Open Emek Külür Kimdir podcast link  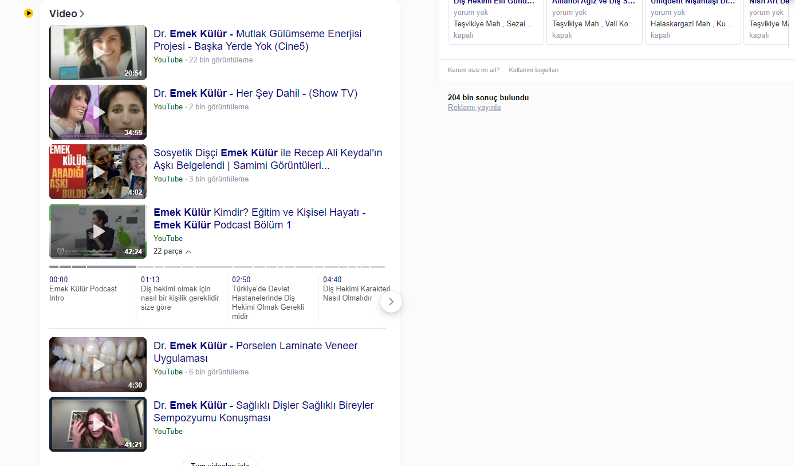point(259,219)
